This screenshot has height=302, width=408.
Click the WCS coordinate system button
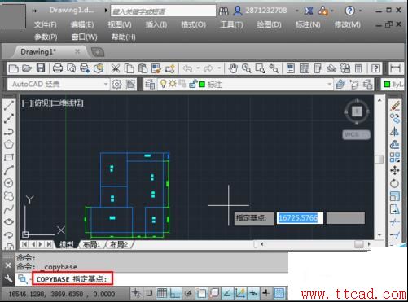(x=356, y=134)
